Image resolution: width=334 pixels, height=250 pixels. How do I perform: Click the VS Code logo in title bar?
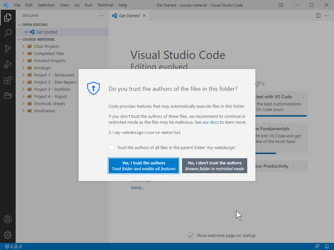click(6, 5)
